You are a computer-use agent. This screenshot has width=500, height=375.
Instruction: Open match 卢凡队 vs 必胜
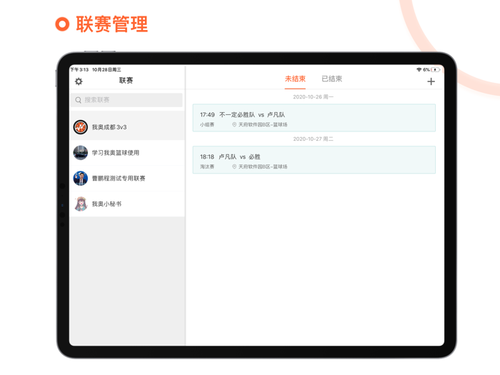pos(314,160)
